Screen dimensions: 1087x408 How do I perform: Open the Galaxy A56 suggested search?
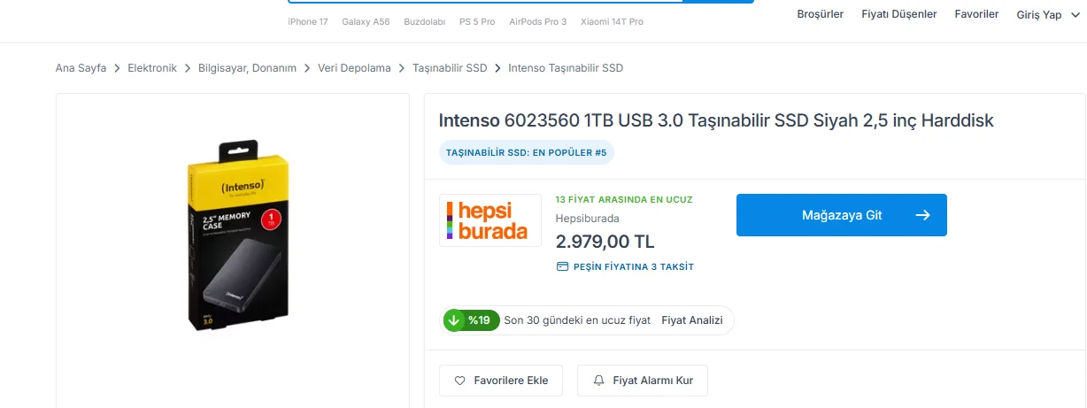tap(366, 21)
